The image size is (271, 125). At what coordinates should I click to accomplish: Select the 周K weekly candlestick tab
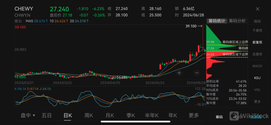[x=89, y=115]
